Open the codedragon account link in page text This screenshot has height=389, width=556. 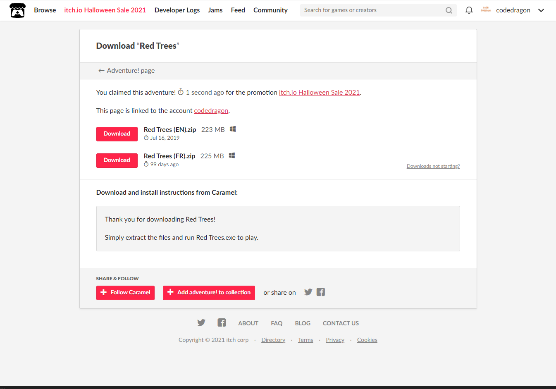tap(211, 111)
